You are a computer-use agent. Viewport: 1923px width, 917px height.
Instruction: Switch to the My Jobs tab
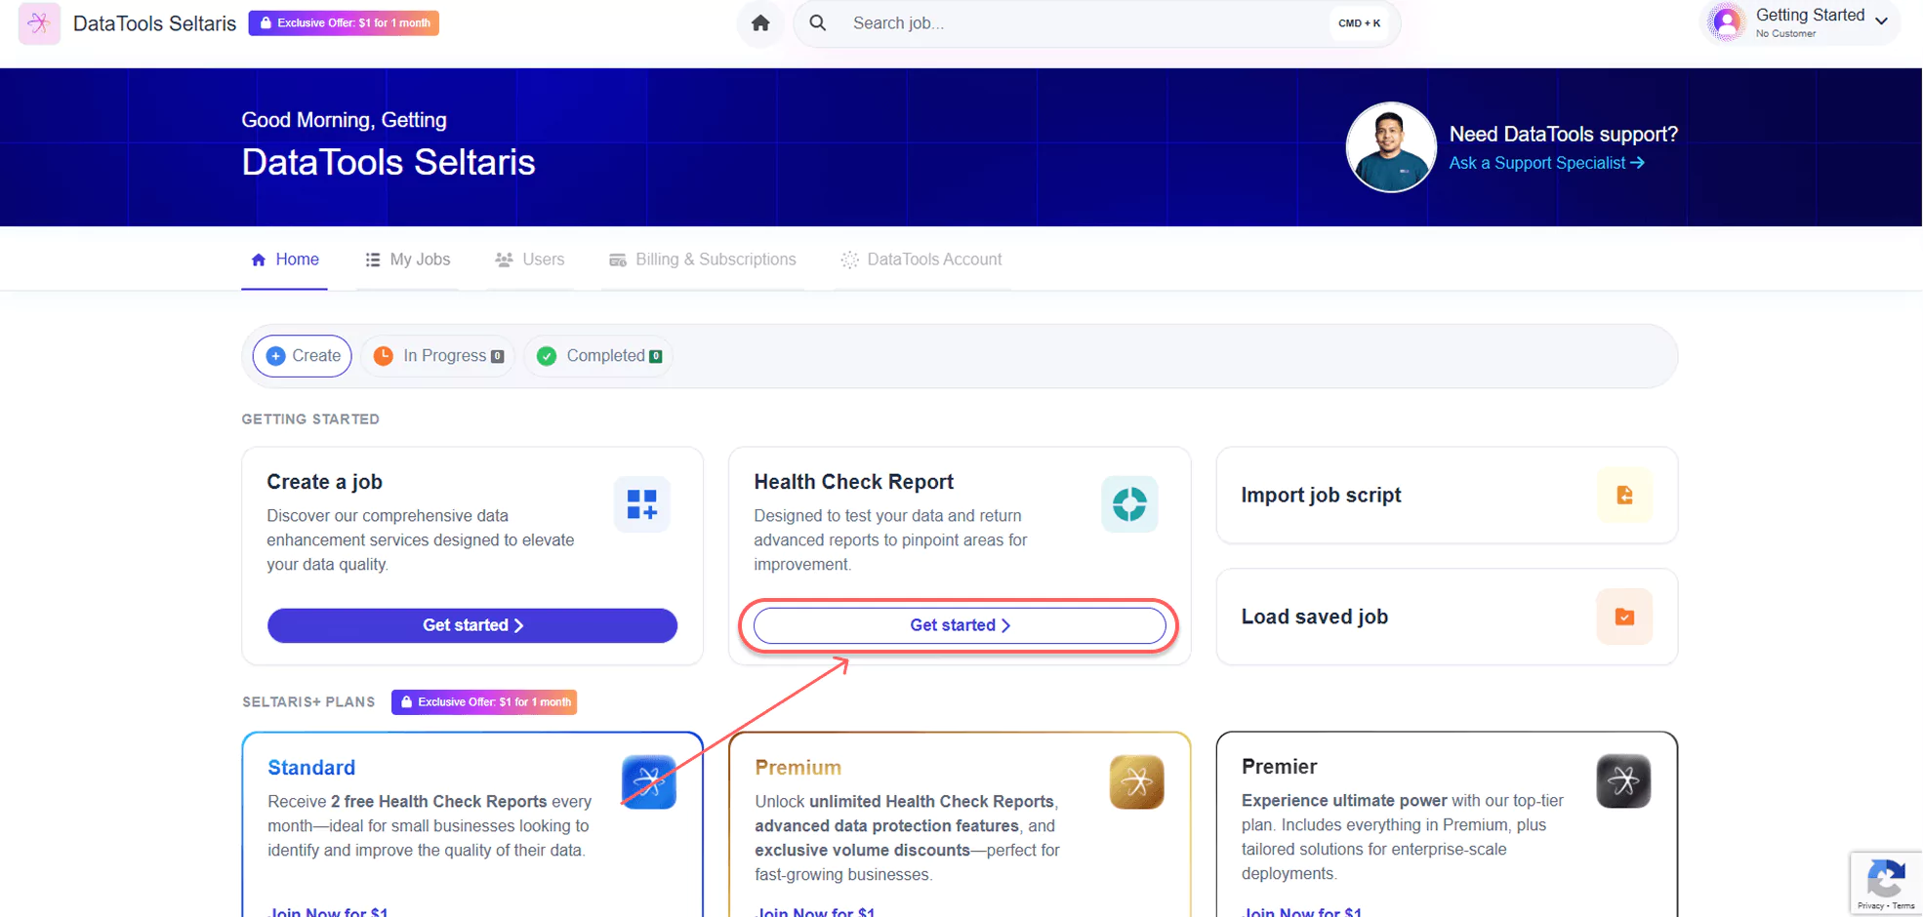pyautogui.click(x=408, y=259)
